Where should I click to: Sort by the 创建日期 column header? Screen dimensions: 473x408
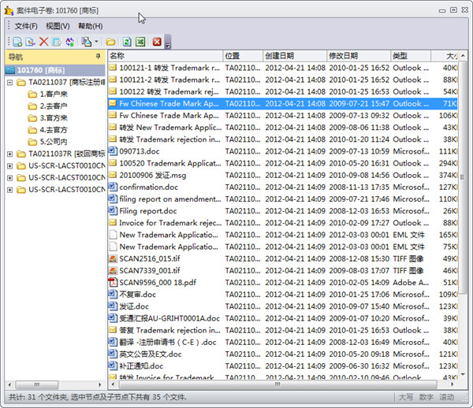click(295, 56)
